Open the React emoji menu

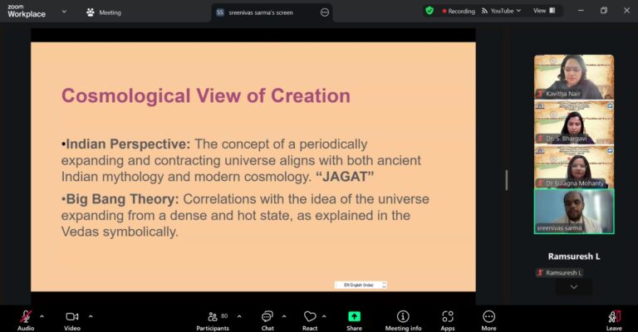(310, 316)
